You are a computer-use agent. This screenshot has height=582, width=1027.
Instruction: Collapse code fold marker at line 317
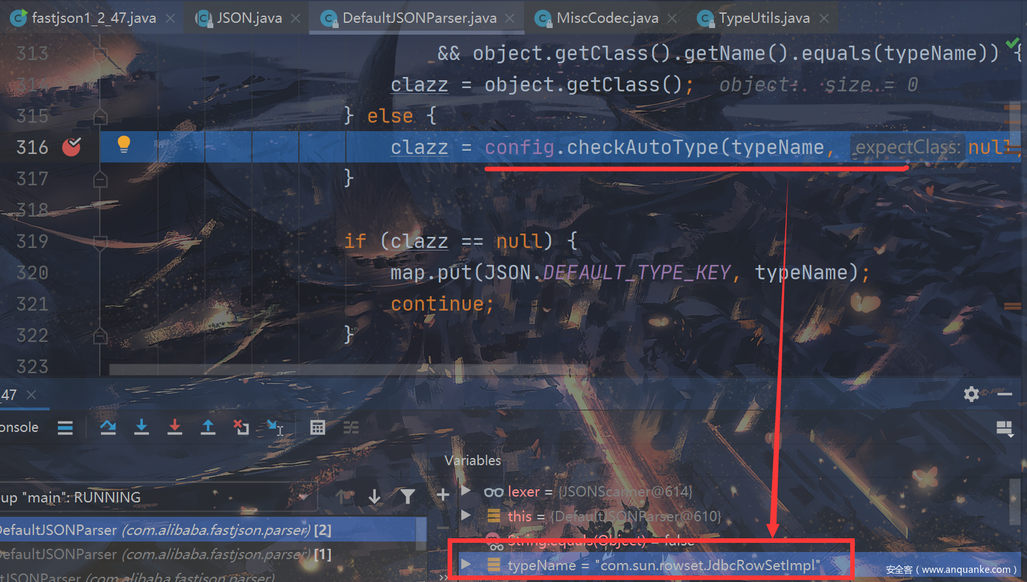pos(100,179)
